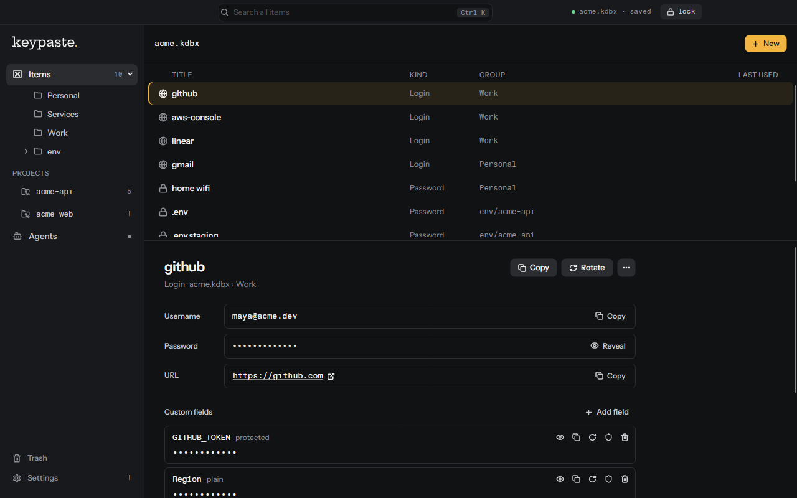The height and width of the screenshot is (498, 797).
Task: Select the Items sidebar entry
Action: [72, 74]
